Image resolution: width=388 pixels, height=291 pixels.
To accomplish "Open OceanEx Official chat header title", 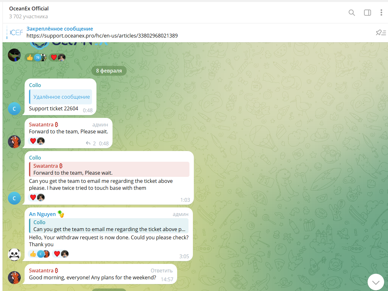I will (29, 9).
